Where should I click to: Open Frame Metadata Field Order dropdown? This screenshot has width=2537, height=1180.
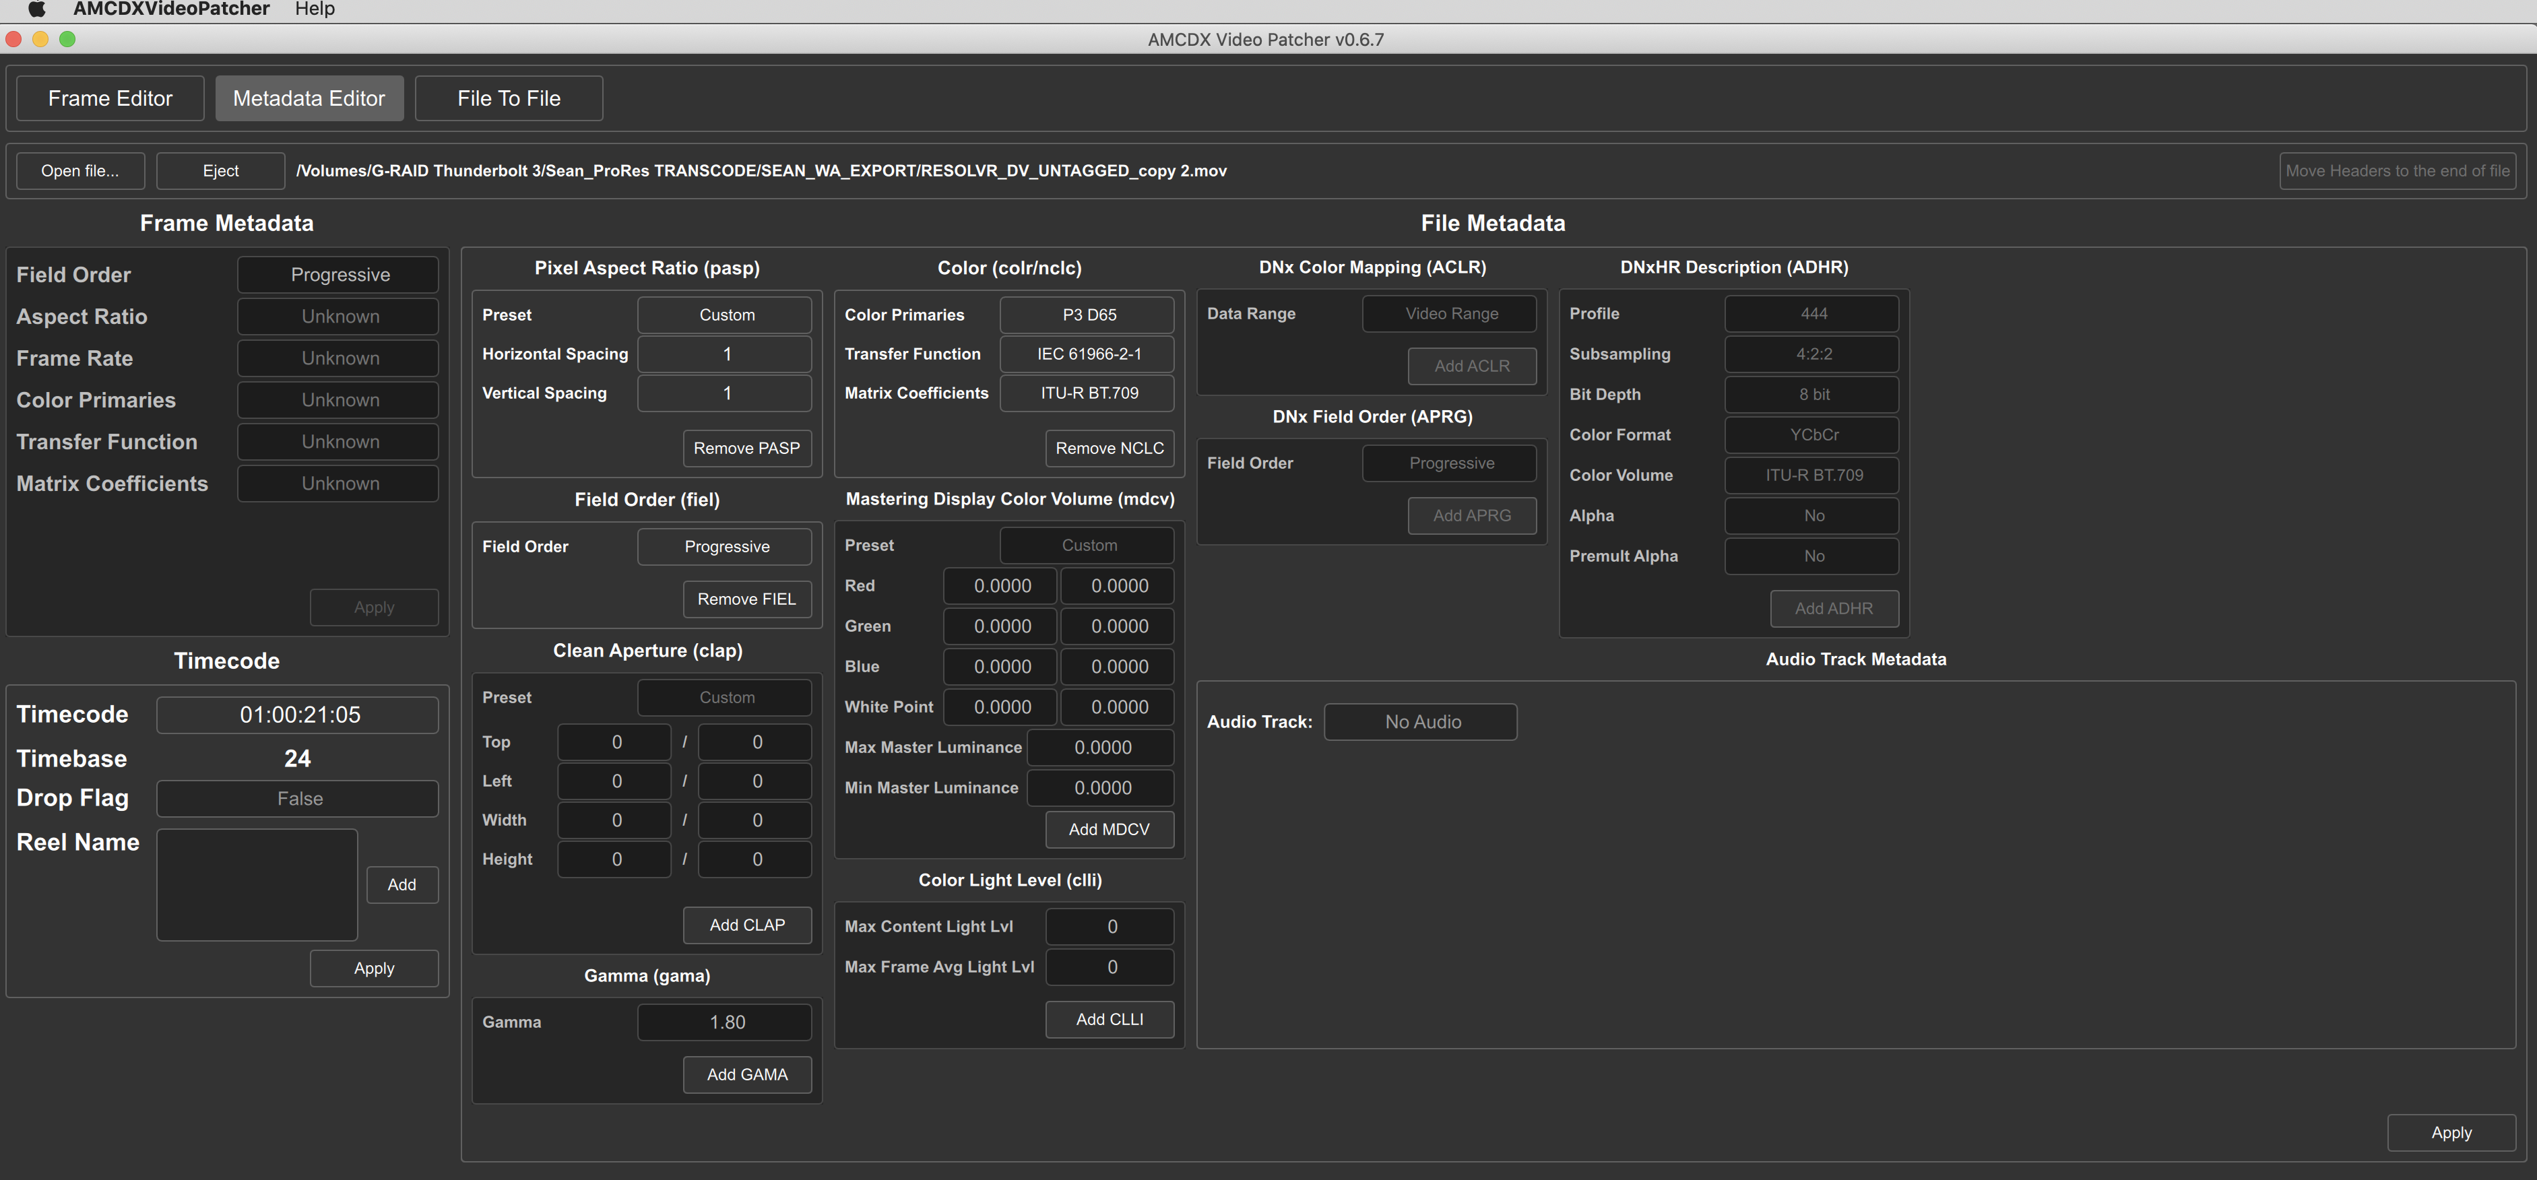pyautogui.click(x=338, y=275)
